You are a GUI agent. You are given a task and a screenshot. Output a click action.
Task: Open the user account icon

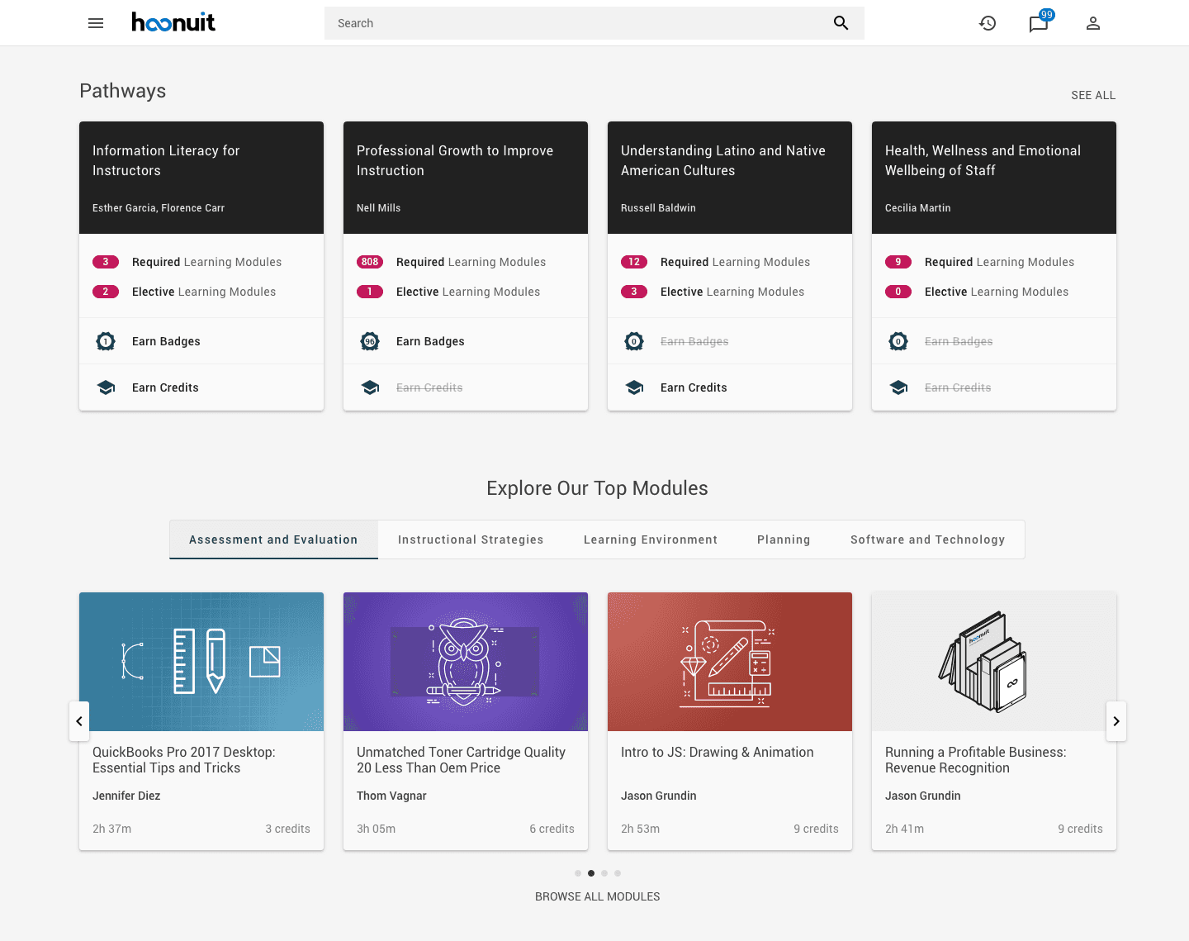[1093, 23]
